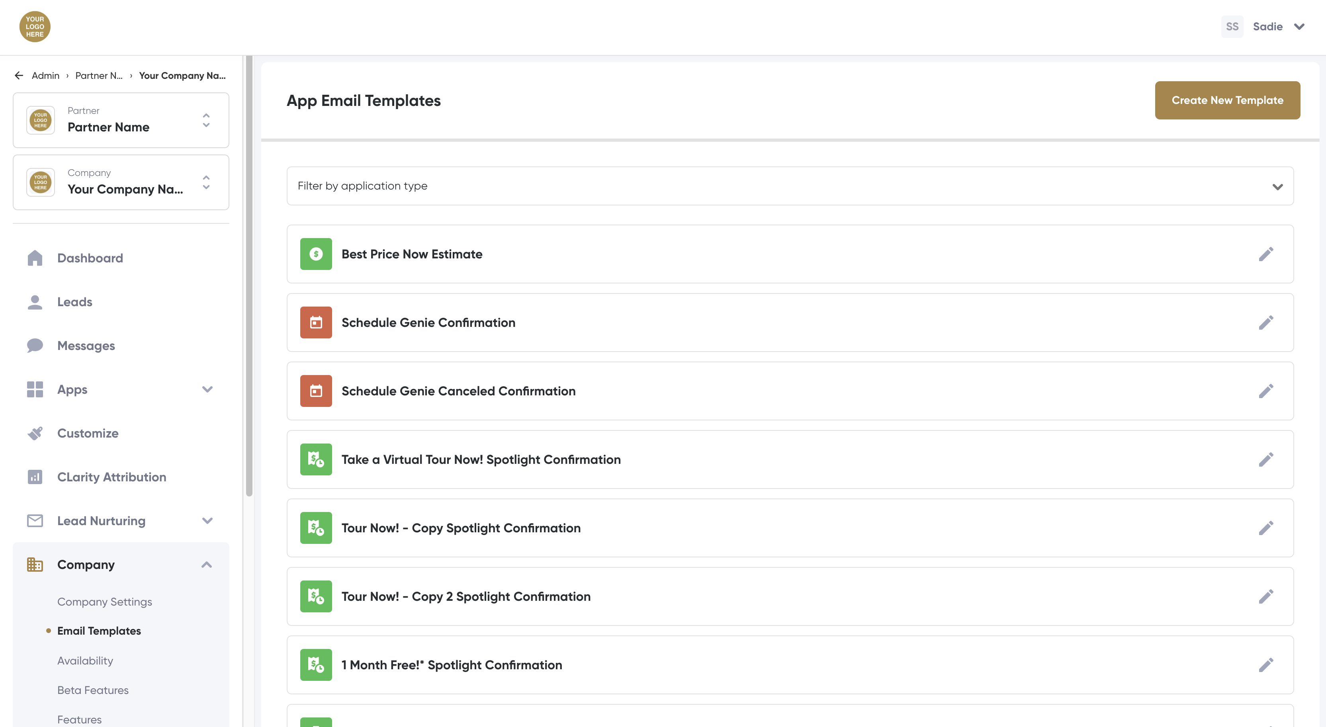The width and height of the screenshot is (1326, 727).
Task: Edit Take a Virtual Tour Now! template
Action: (1266, 459)
